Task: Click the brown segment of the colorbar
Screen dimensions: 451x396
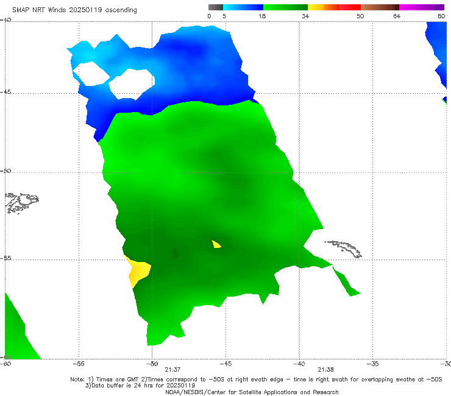Action: click(x=380, y=7)
